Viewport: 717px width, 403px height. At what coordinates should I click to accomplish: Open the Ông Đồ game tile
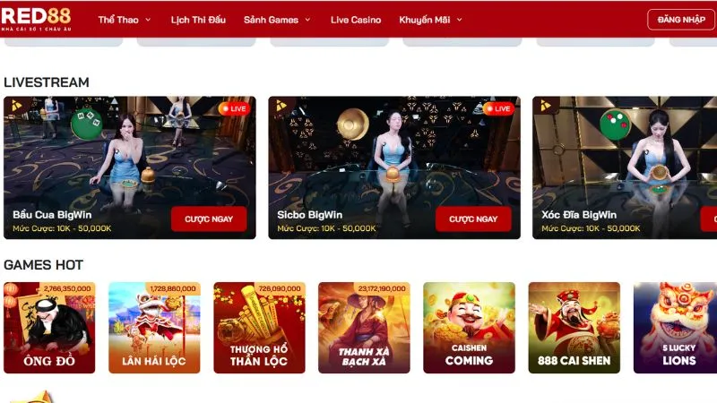click(x=49, y=328)
